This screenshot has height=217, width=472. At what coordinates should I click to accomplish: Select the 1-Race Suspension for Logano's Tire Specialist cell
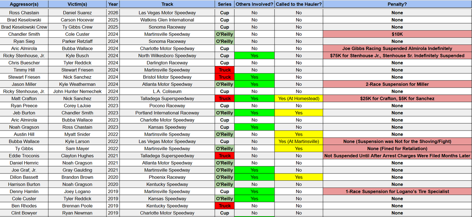(x=397, y=191)
